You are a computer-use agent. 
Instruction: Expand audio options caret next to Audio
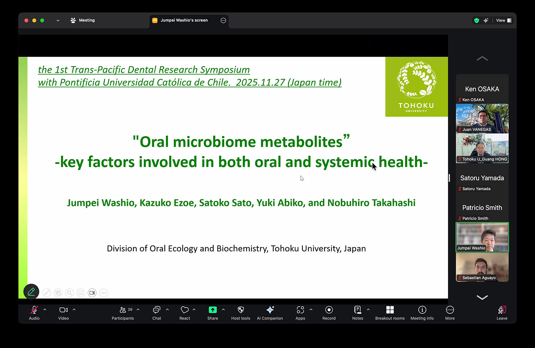coord(45,309)
